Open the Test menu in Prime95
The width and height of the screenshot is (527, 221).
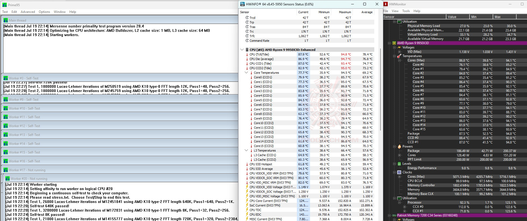(5, 12)
